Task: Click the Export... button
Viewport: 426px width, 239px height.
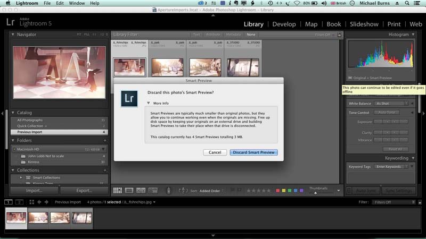Action: coord(84,191)
